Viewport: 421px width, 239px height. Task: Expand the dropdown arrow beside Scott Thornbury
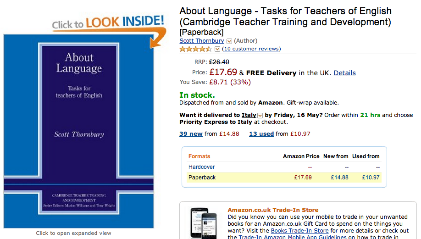pyautogui.click(x=229, y=41)
